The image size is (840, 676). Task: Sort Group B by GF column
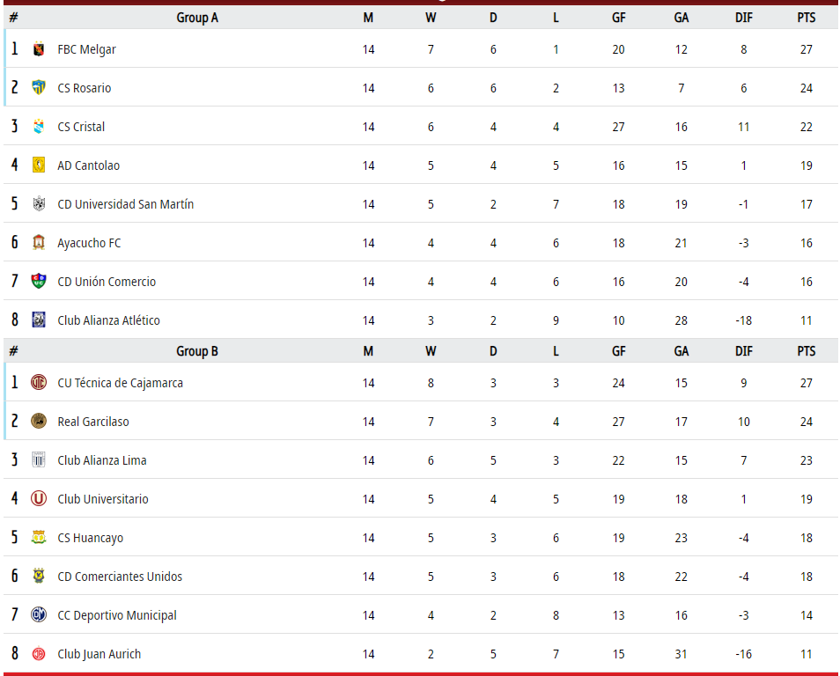[x=618, y=351]
